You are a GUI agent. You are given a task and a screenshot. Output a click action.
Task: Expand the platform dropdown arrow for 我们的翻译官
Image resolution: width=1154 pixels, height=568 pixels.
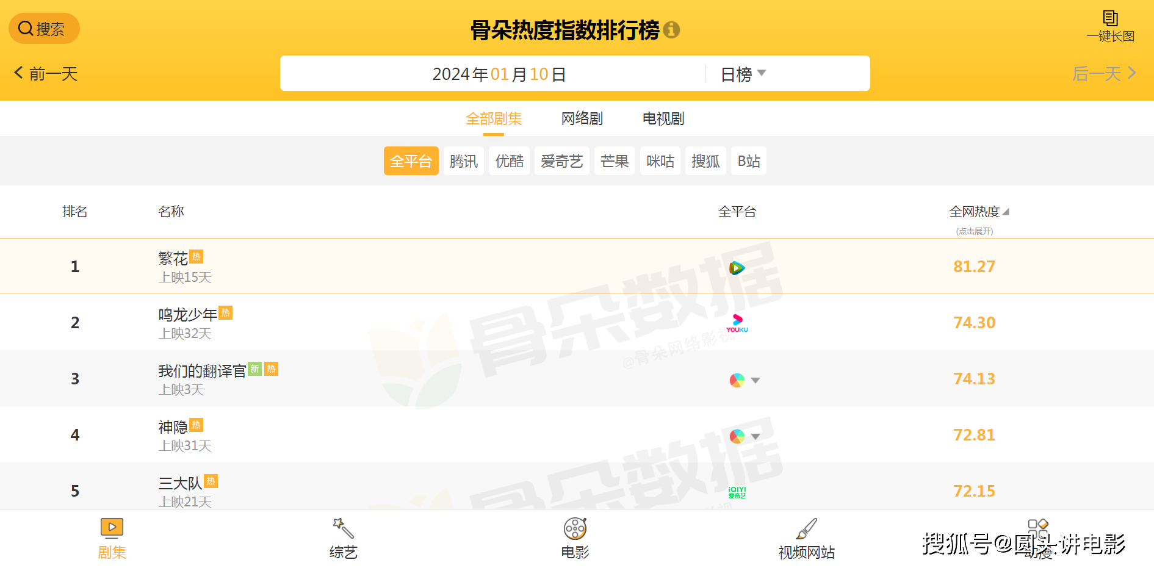pyautogui.click(x=756, y=380)
